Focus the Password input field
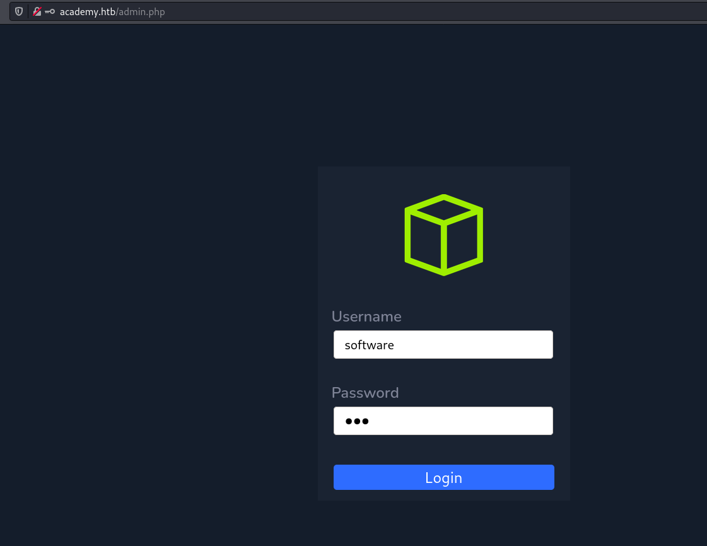 pos(443,421)
